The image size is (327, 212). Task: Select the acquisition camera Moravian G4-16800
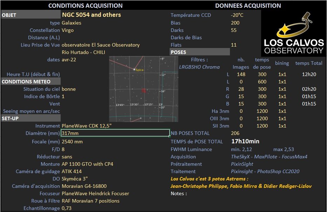click(84, 186)
